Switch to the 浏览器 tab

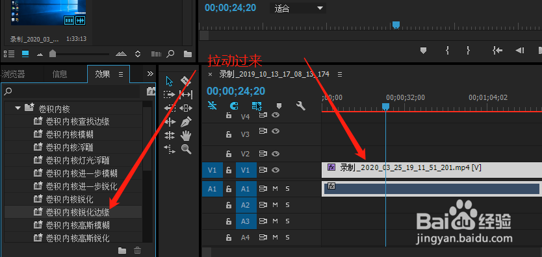click(13, 74)
